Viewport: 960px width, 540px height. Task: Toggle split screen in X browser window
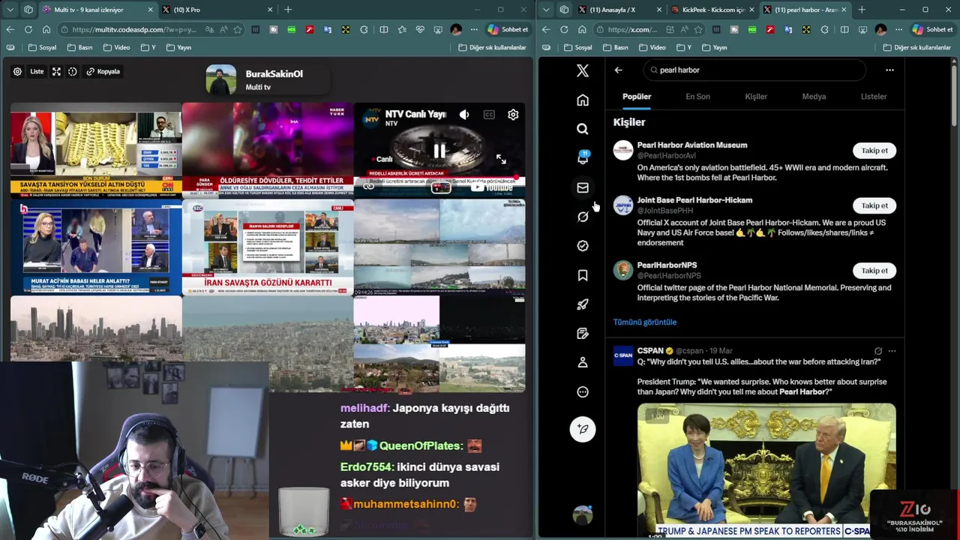844,29
